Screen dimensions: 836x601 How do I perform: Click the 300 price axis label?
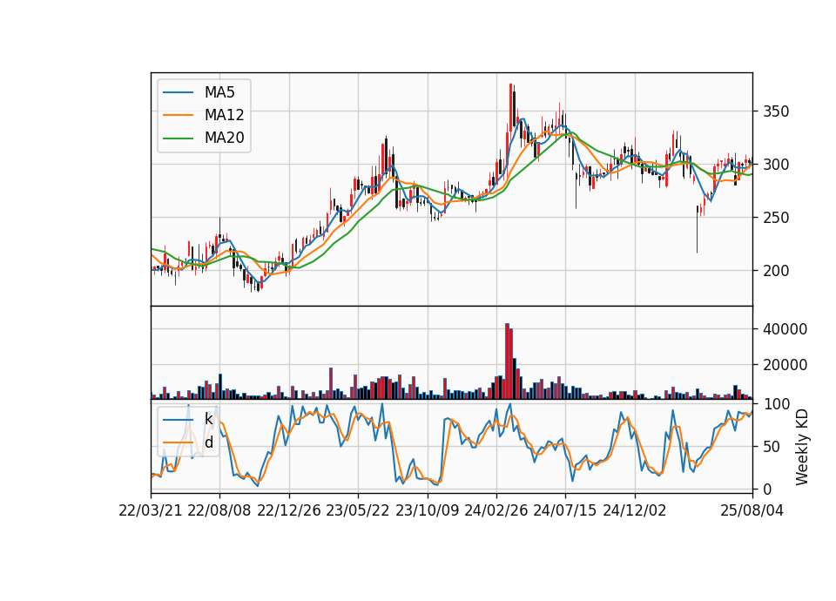click(x=776, y=165)
